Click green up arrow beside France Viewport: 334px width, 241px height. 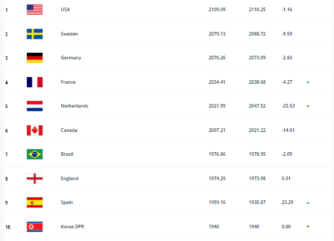click(308, 82)
